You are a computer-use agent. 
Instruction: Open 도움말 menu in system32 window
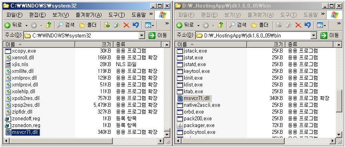[x=139, y=15]
